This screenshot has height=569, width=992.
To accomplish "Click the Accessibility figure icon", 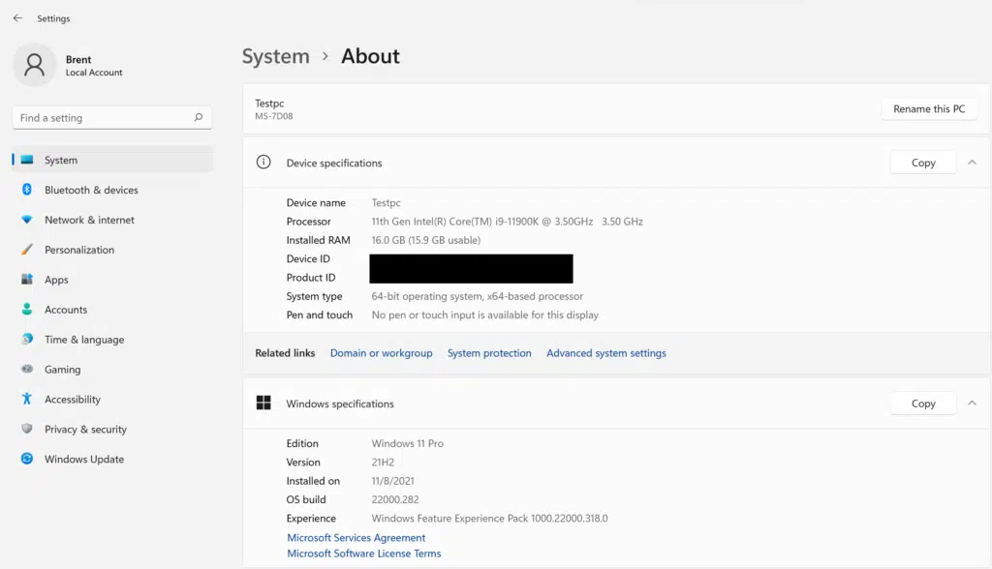I will (x=26, y=399).
